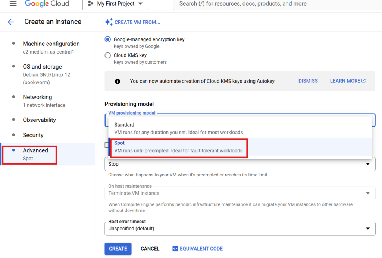Open Learn More external link
Viewport: 382px width, 258px height.
pos(347,81)
